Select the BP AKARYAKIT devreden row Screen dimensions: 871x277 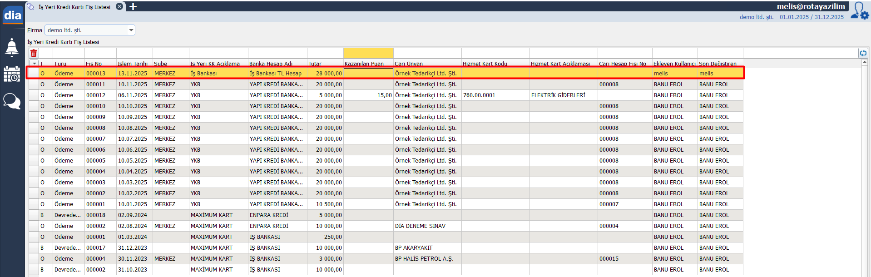413,248
